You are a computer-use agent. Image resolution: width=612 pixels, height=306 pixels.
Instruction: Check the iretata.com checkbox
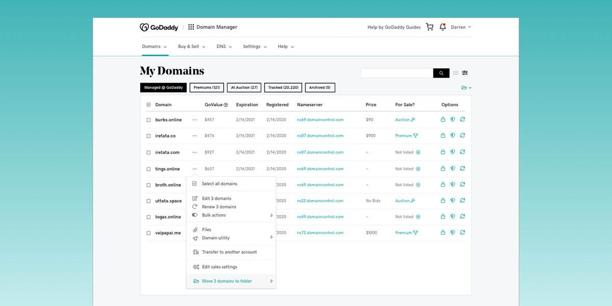148,152
